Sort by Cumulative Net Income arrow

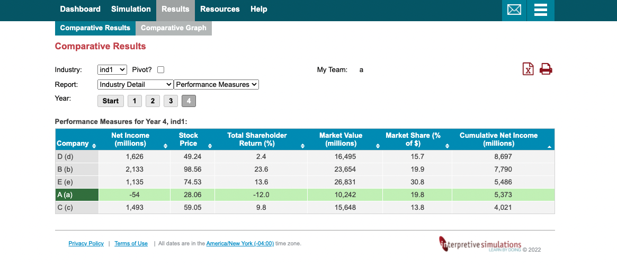549,147
